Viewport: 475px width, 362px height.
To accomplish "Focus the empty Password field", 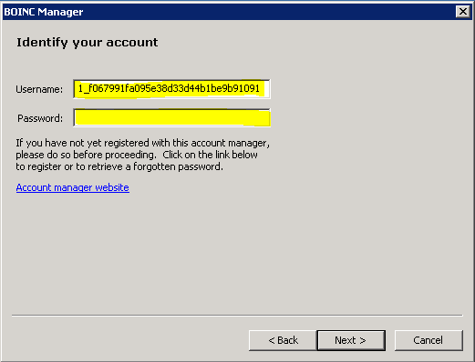I will point(171,117).
